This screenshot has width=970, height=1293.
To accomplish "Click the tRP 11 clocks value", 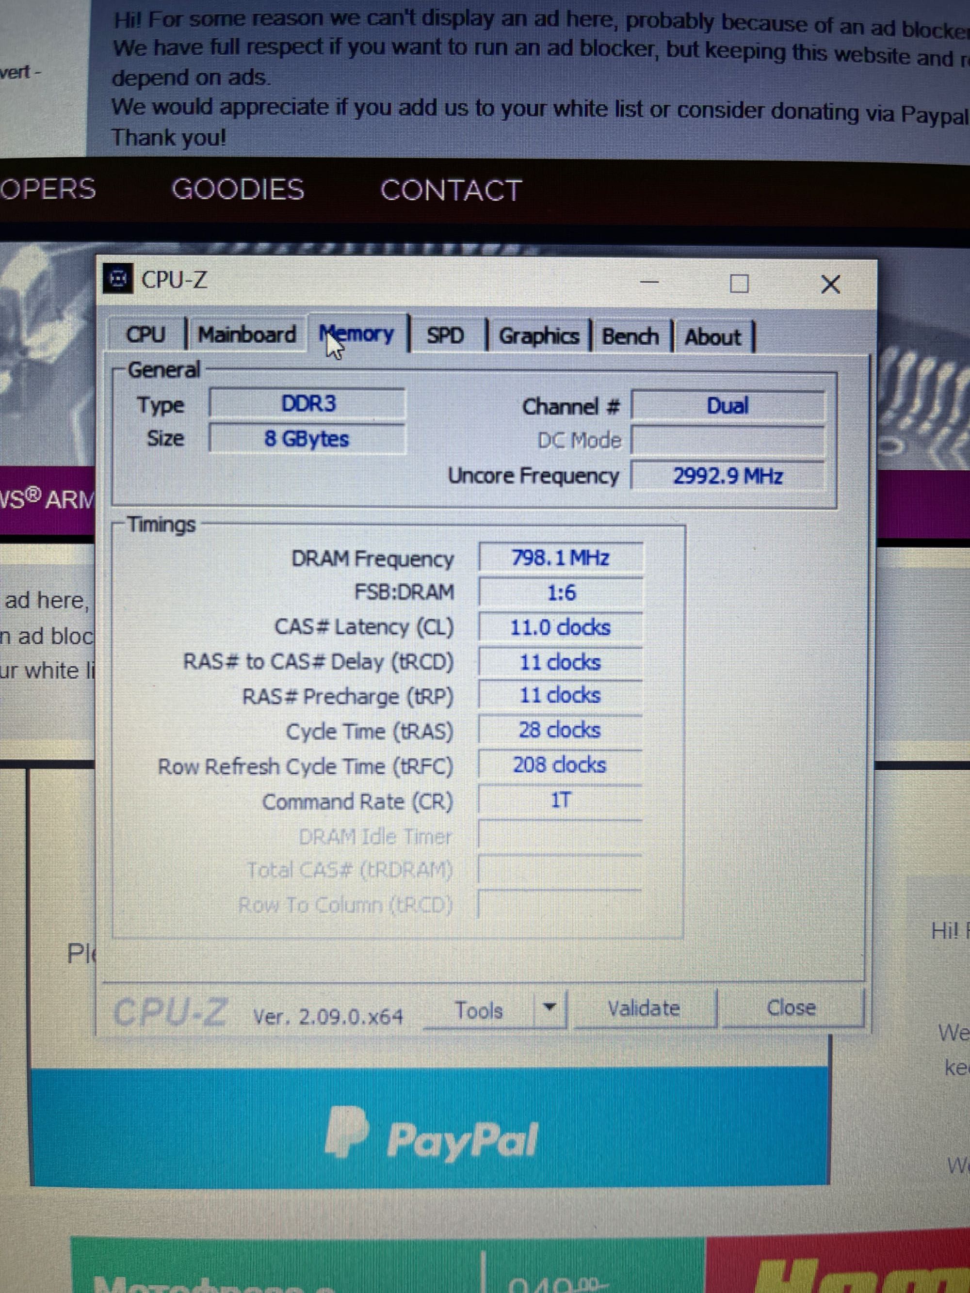I will (x=561, y=696).
